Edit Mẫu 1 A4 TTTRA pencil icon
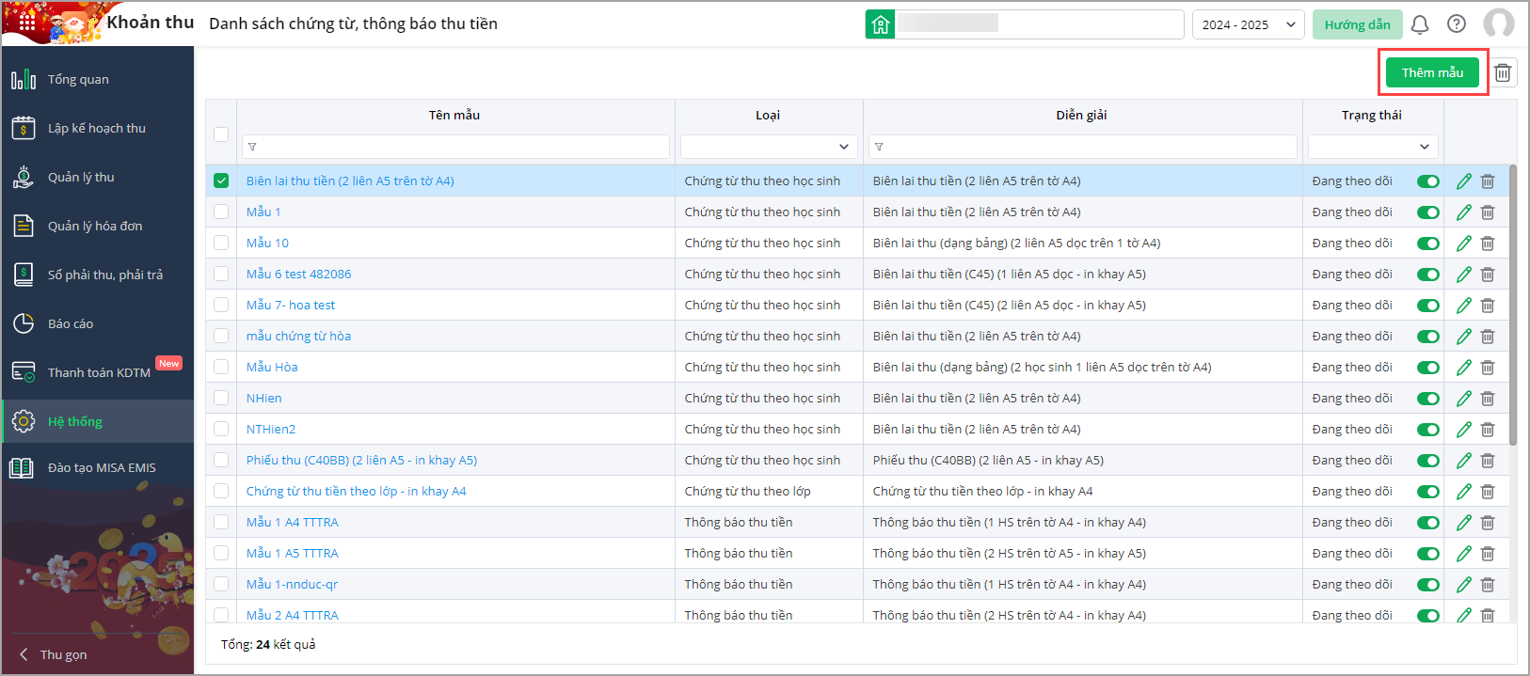 pyautogui.click(x=1464, y=523)
